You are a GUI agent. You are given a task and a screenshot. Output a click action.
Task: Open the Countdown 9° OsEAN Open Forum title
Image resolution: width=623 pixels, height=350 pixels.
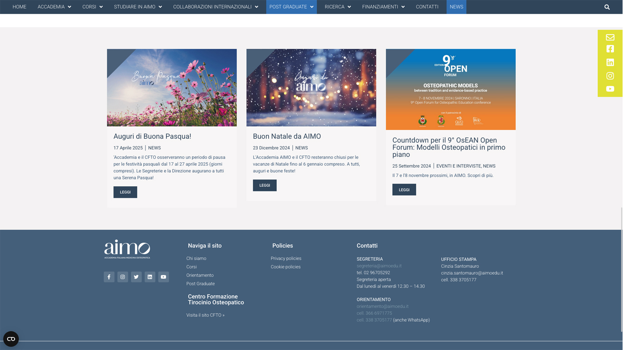tap(449, 147)
